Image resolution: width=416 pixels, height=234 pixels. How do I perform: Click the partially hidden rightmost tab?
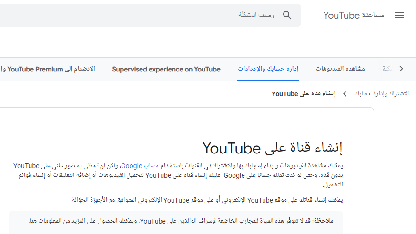pos(387,69)
